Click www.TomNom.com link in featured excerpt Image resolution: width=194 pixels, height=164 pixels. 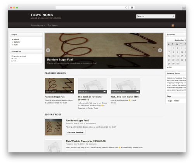click(x=91, y=105)
